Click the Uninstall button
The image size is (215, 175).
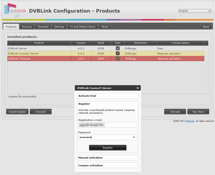(41, 112)
